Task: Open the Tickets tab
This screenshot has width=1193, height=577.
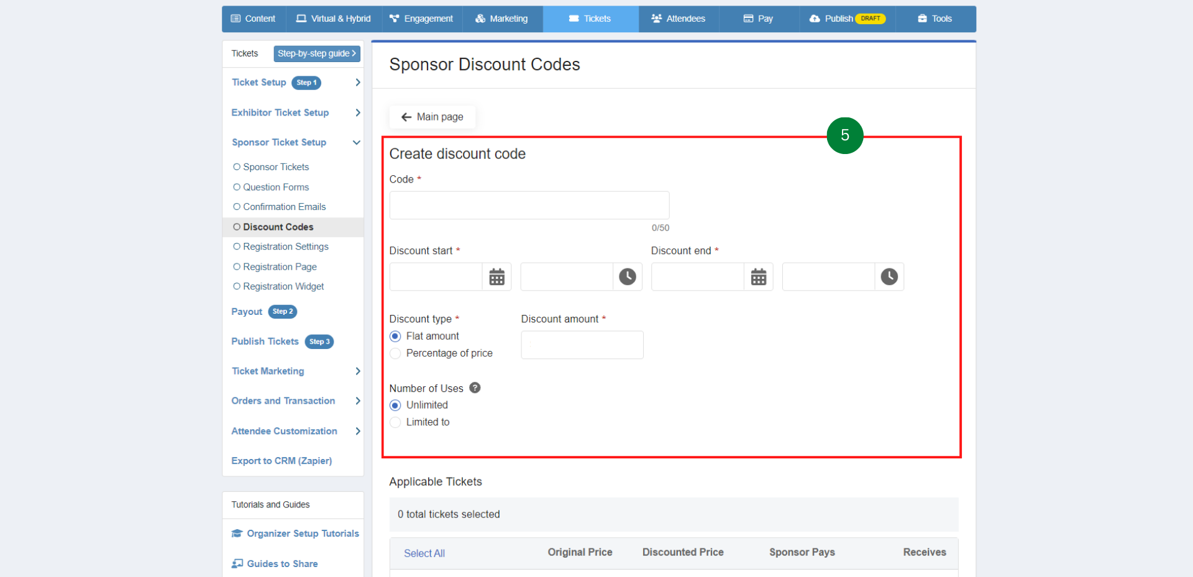Action: click(x=590, y=19)
